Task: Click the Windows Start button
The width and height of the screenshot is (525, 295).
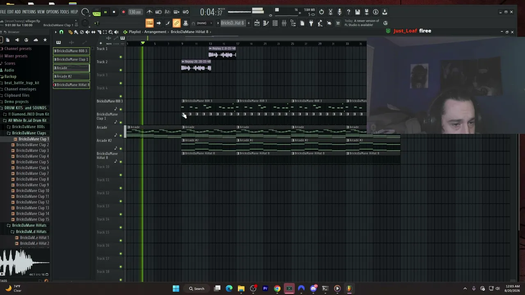Action: (176, 288)
